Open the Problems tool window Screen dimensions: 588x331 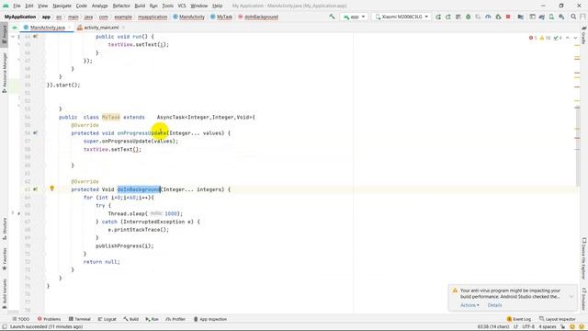[x=49, y=319]
